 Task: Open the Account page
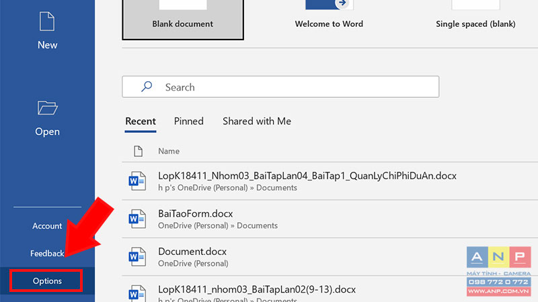(47, 226)
